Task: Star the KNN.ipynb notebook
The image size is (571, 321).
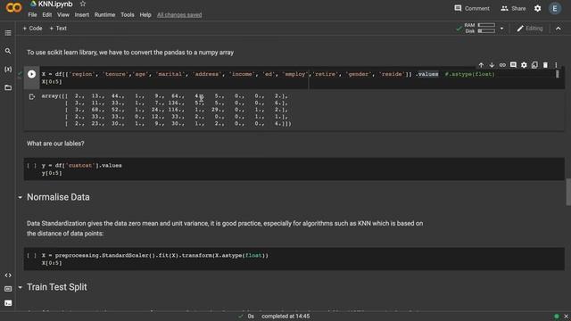Action: [x=83, y=4]
